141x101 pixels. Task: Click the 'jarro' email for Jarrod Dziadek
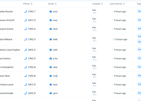click(x=55, y=93)
